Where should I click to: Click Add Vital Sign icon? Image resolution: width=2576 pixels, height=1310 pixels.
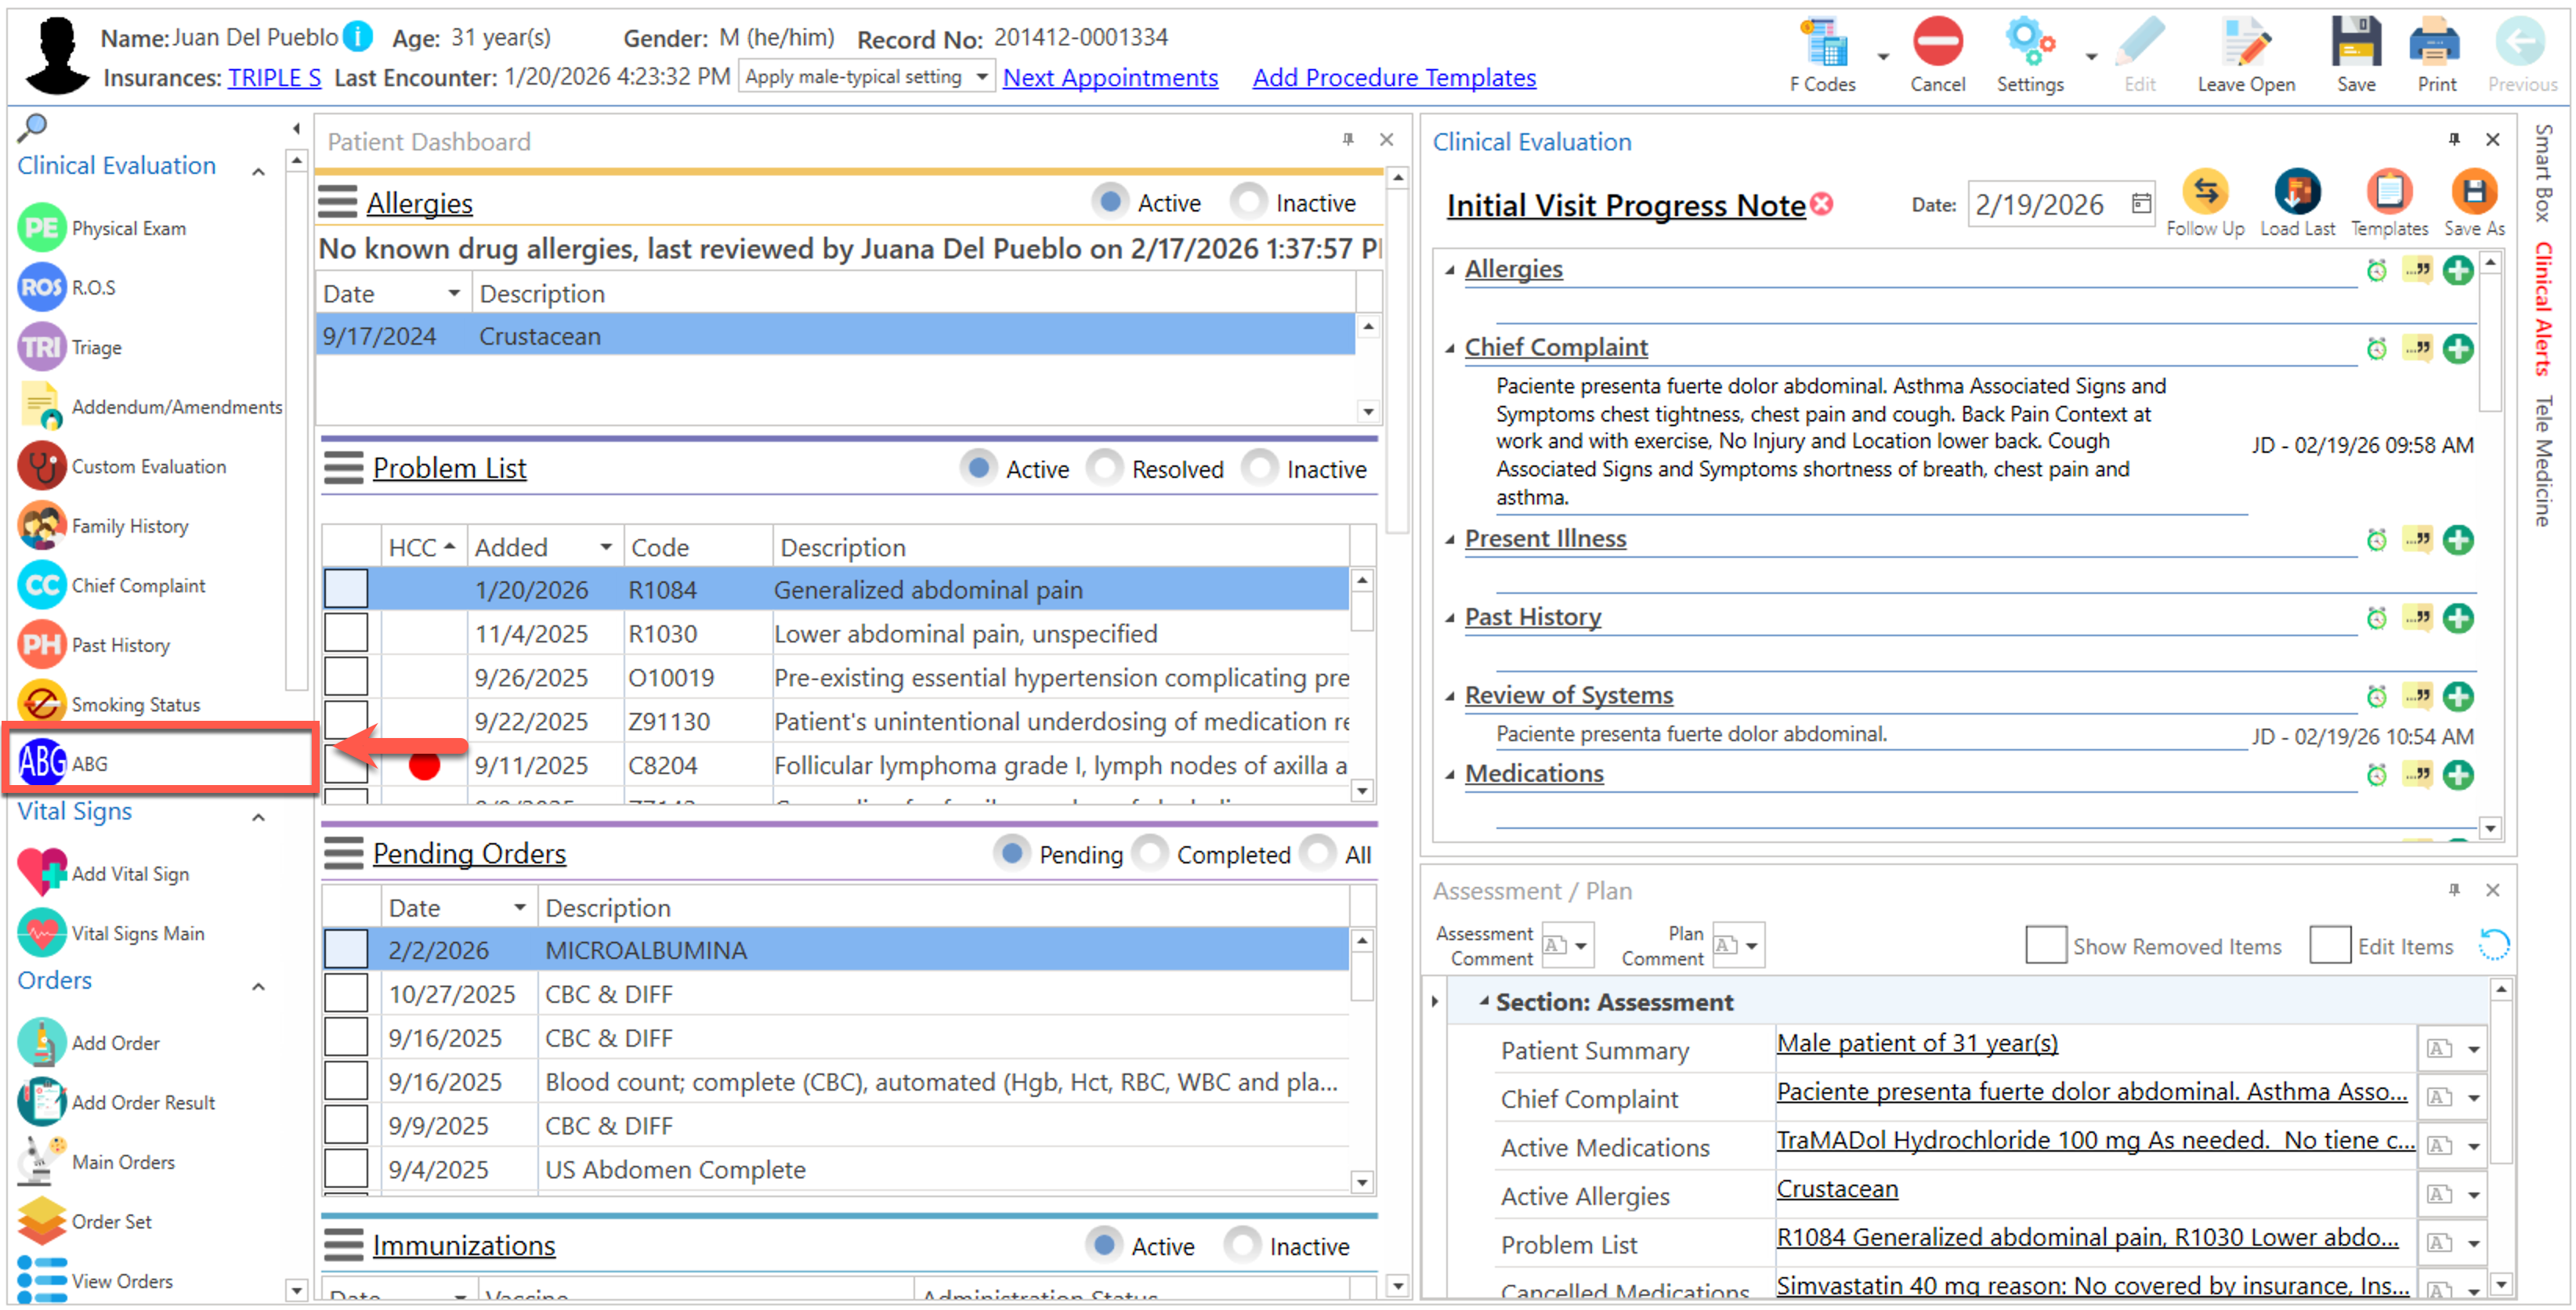click(42, 872)
